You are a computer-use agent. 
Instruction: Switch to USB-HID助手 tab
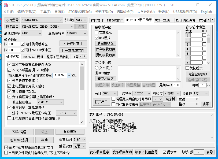coord(164,20)
